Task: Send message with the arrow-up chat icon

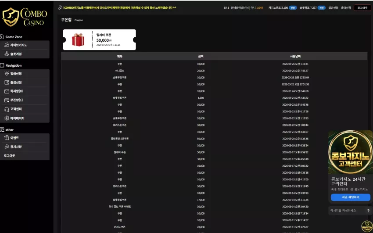Action: (368, 211)
